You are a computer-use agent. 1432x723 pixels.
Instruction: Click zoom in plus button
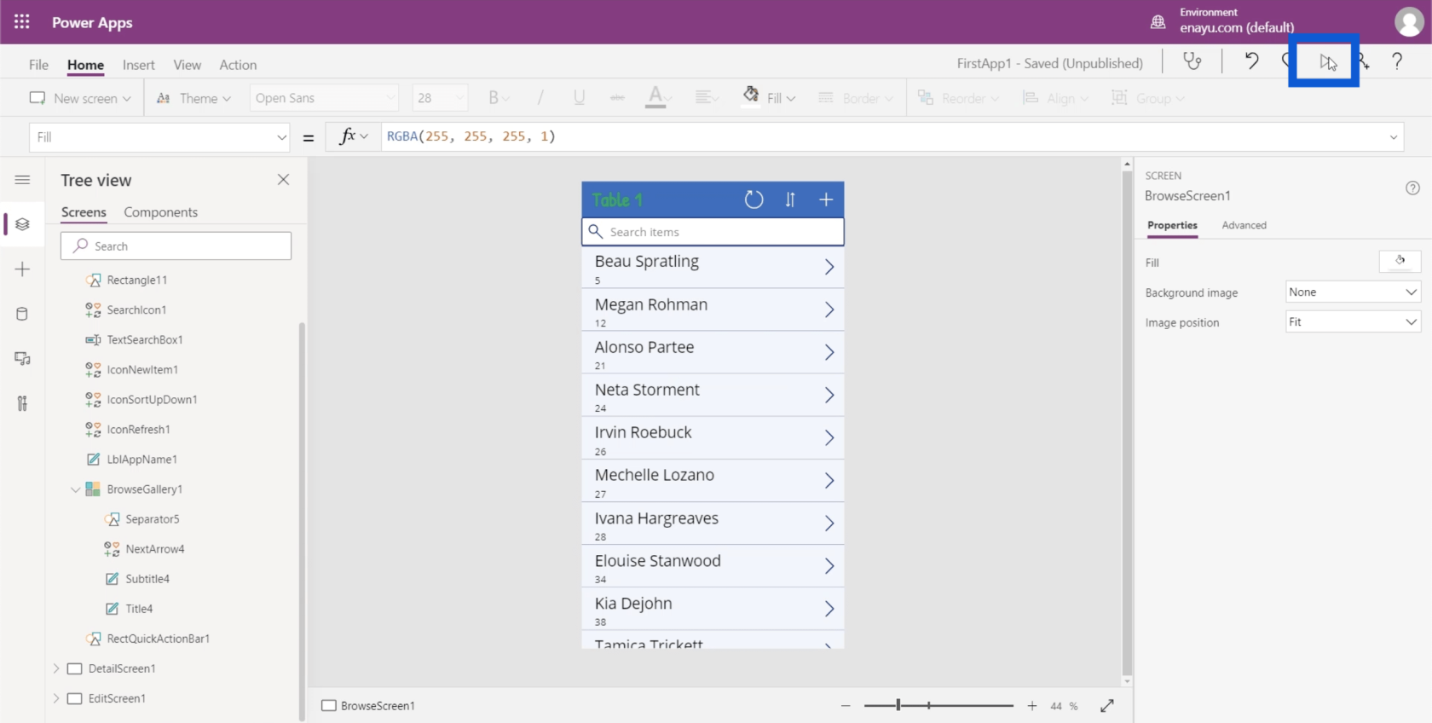pyautogui.click(x=1032, y=705)
